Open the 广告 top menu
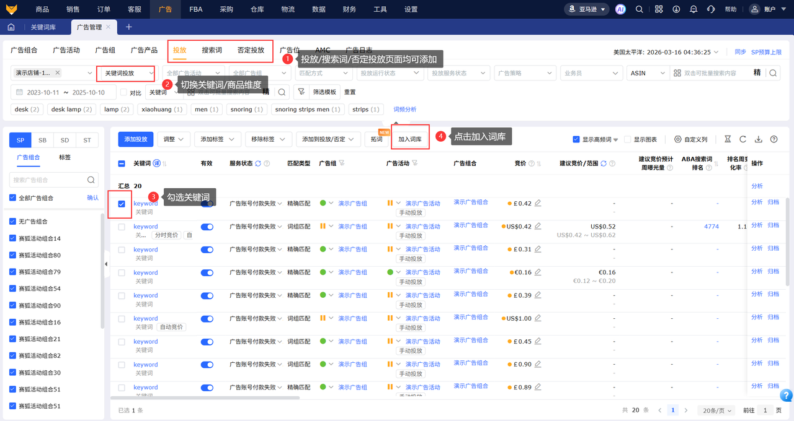Screen dimensions: 794x421 (x=166, y=9)
